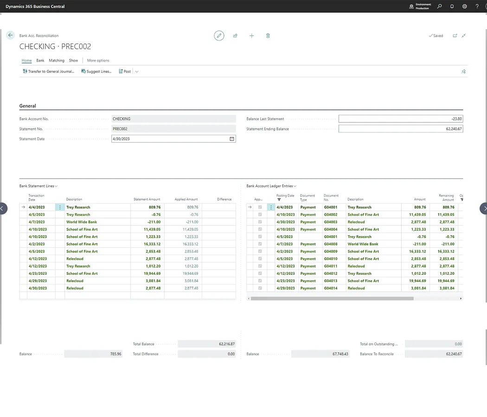Click the Total on Outstanding value 0.00
The image size is (487, 417).
pyautogui.click(x=434, y=344)
